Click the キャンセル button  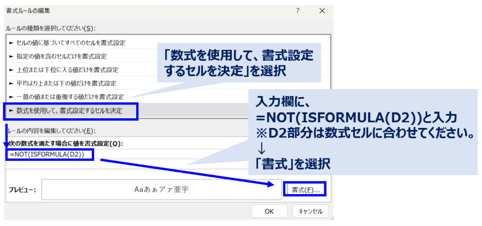pyautogui.click(x=310, y=211)
